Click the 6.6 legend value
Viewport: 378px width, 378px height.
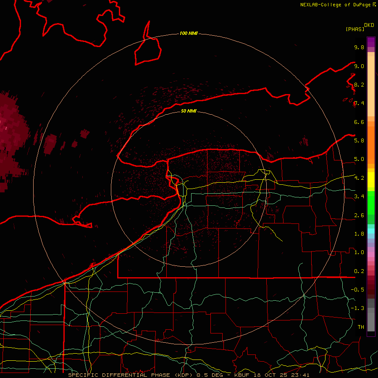point(359,122)
